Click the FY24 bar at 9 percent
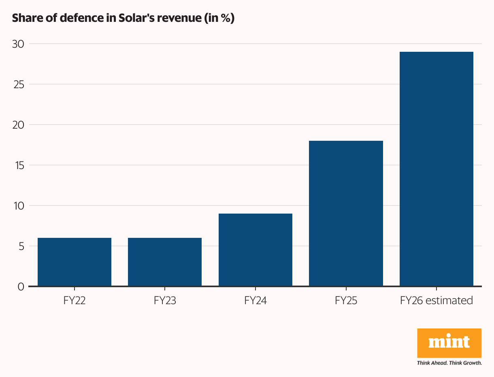The height and width of the screenshot is (377, 494). [256, 250]
